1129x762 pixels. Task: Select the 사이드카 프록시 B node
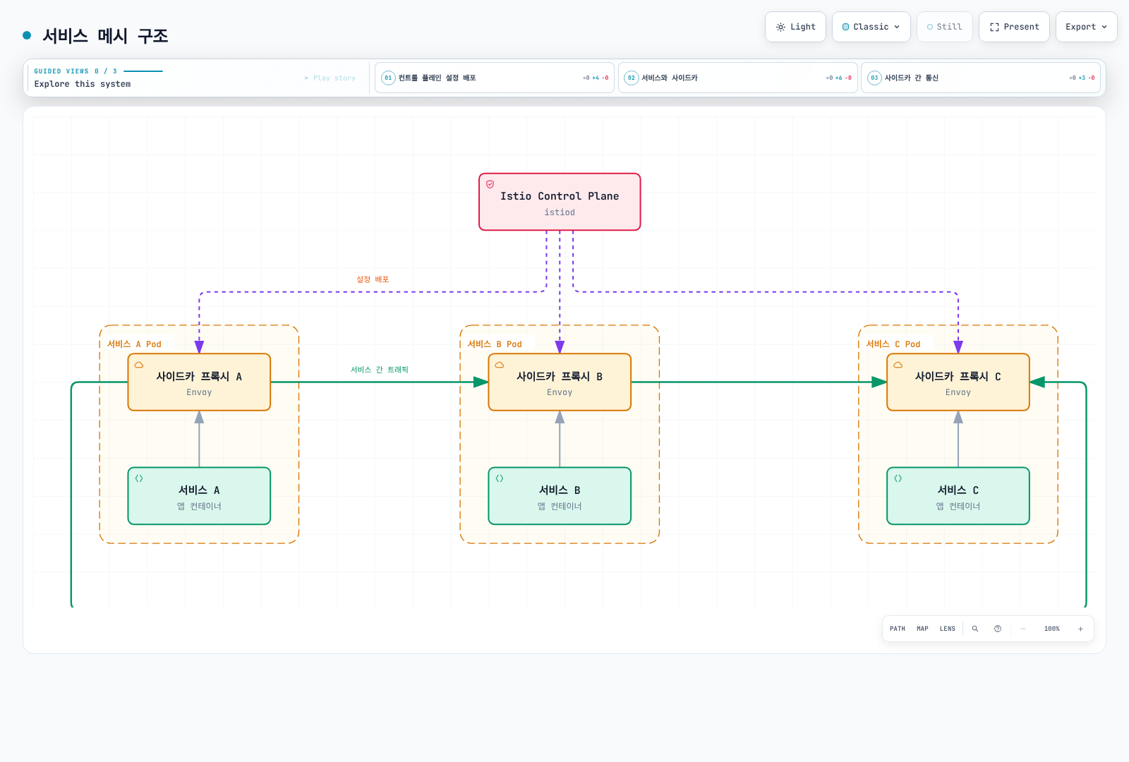[560, 382]
